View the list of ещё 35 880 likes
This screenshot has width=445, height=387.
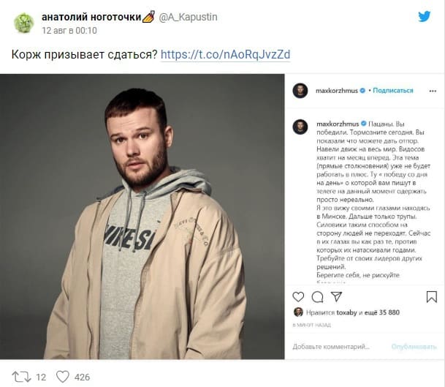click(x=381, y=312)
